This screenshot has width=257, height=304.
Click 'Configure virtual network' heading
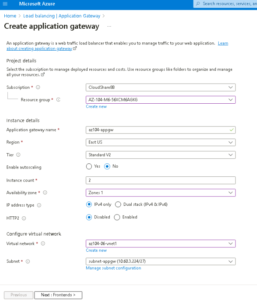[x=34, y=234]
